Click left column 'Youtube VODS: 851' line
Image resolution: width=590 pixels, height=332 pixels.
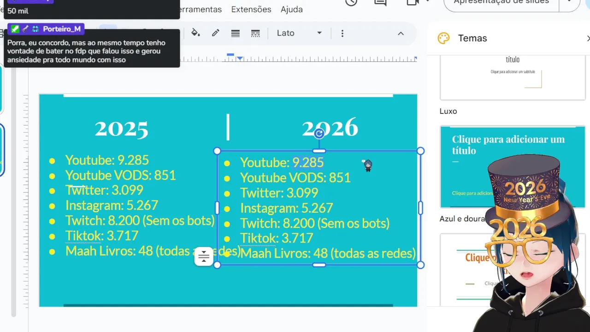pyautogui.click(x=120, y=175)
